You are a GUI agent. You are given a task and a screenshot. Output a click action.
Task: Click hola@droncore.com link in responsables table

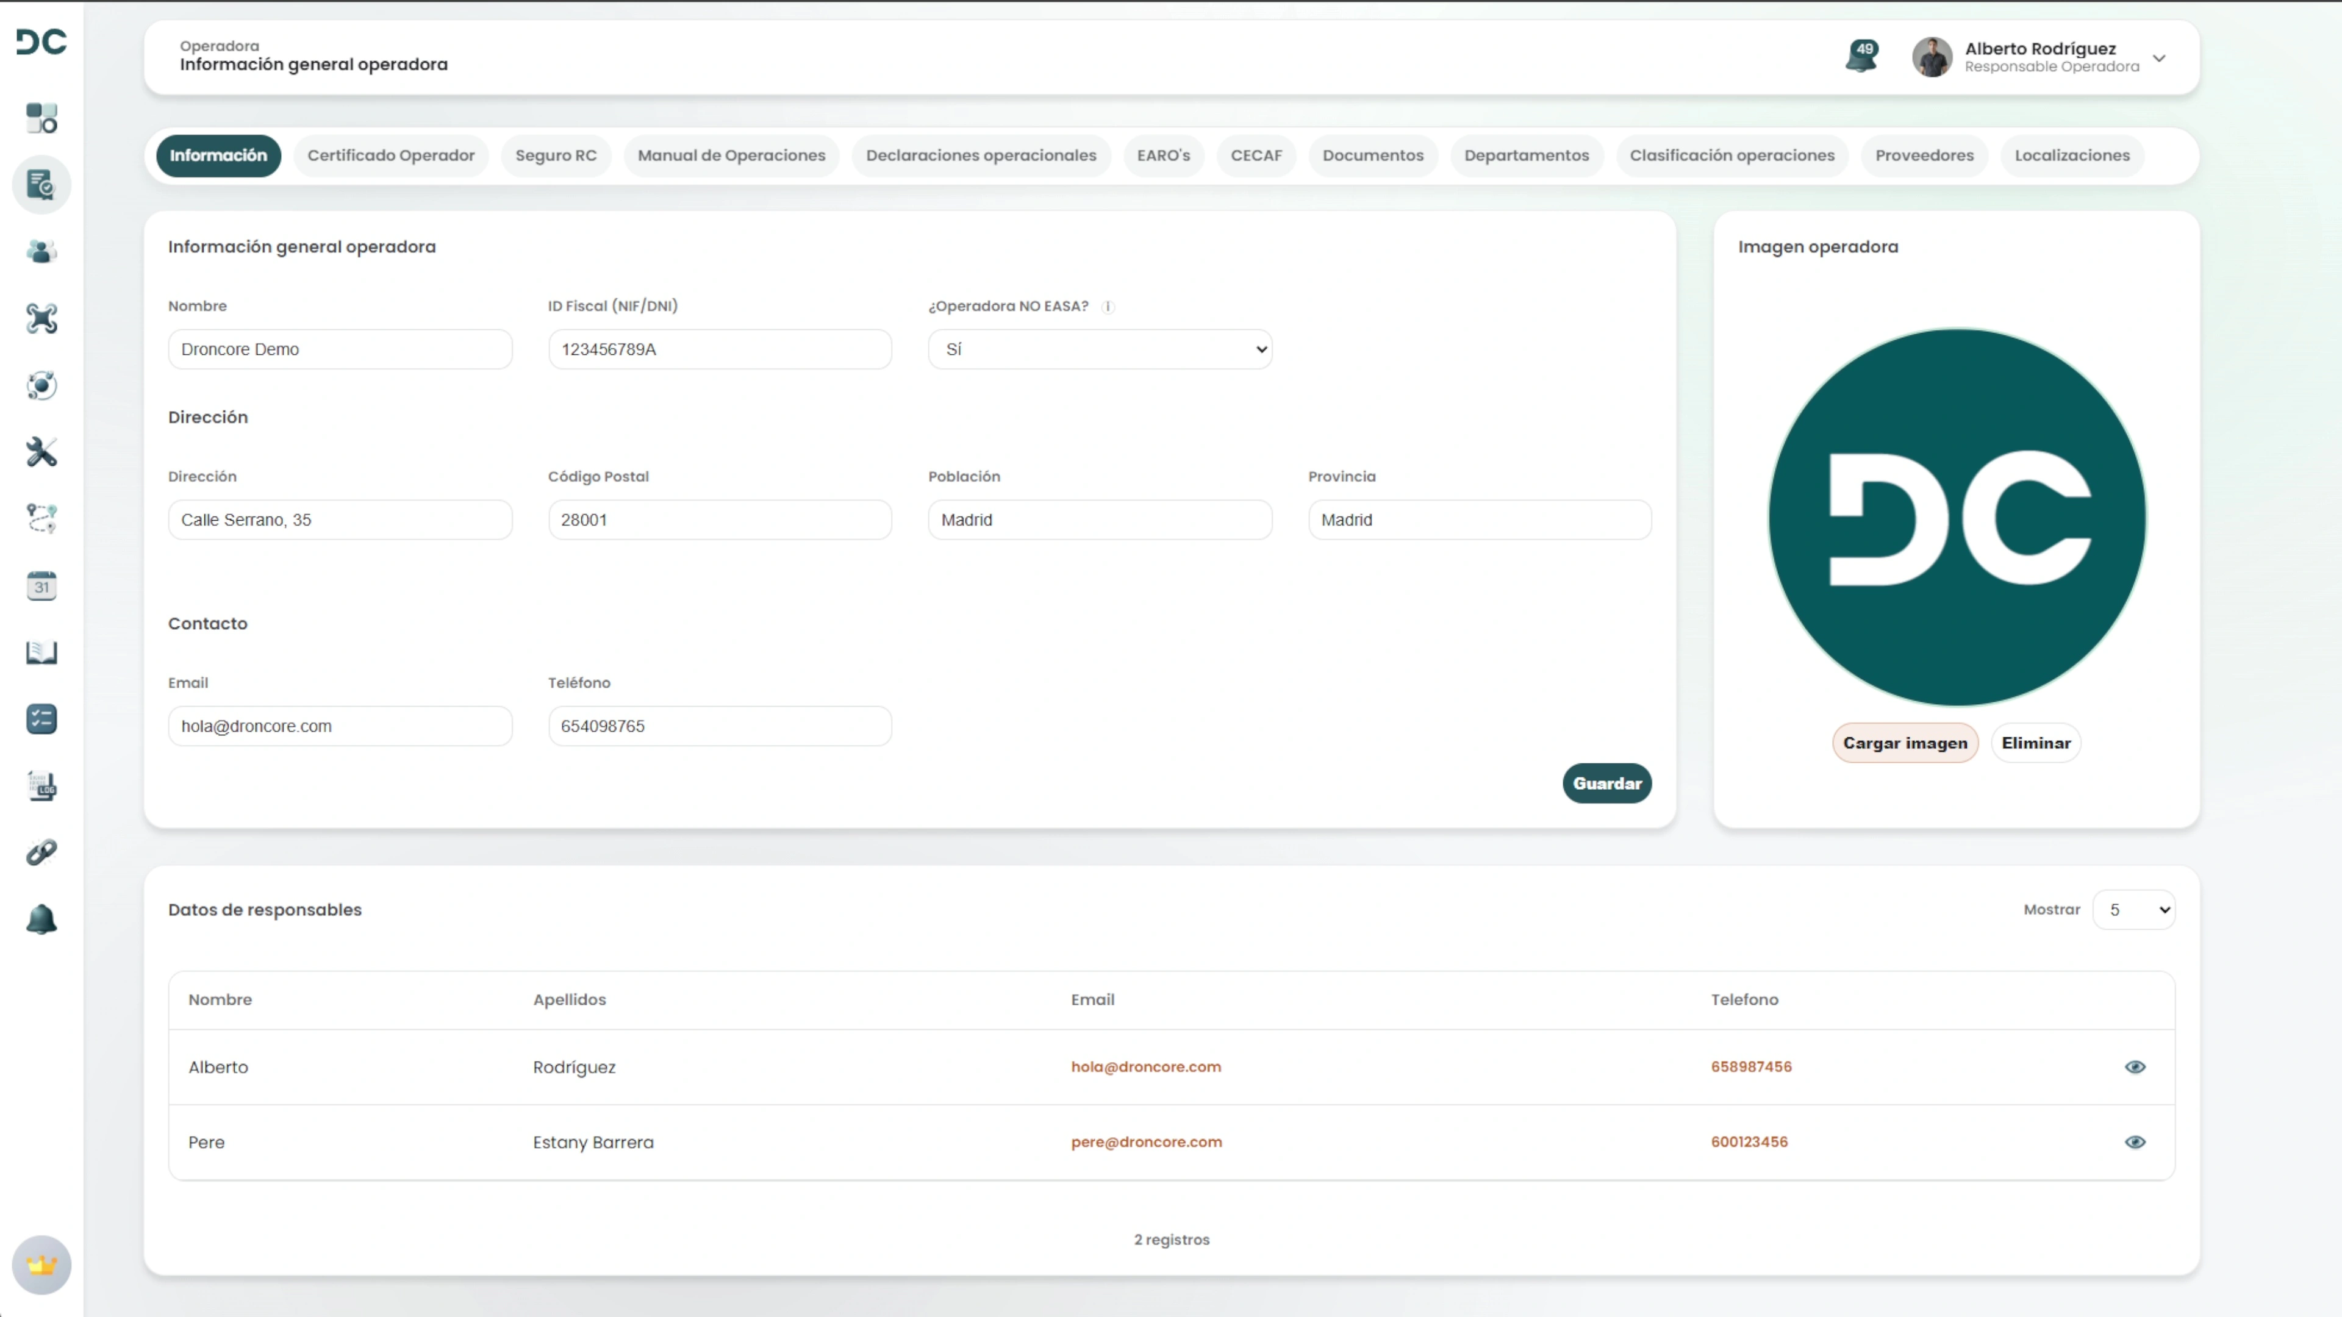[1145, 1067]
